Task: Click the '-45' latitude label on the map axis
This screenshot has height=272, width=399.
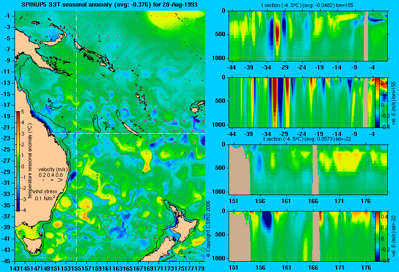Action: click(6, 261)
